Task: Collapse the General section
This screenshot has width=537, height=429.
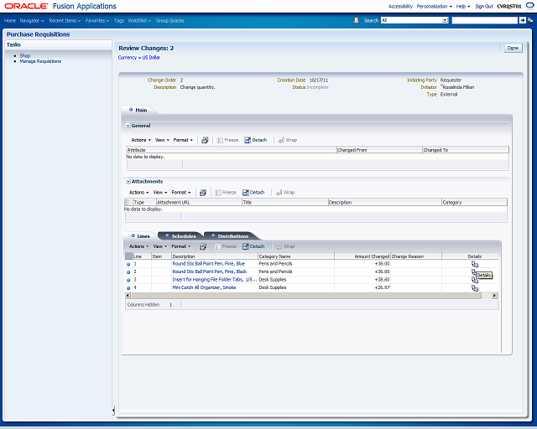Action: tap(128, 126)
